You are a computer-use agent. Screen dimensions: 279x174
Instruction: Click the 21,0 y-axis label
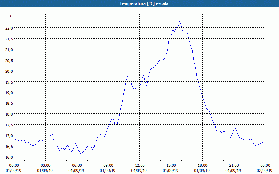point(9,50)
